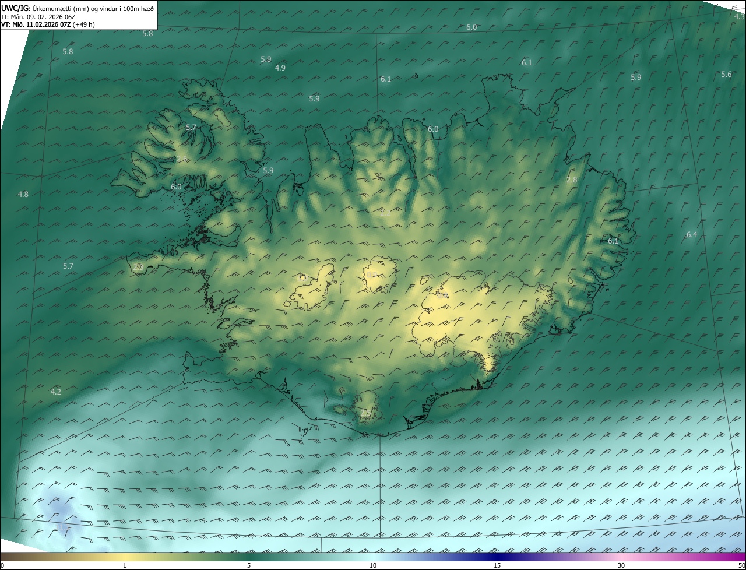Click the 50 tick on the colour scale
Viewport: 746px width, 570px height.
tap(741, 565)
